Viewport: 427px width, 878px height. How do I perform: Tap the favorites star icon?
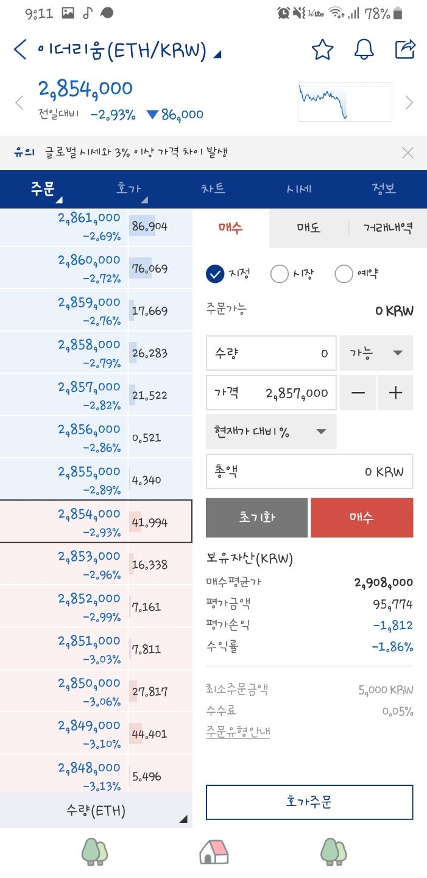[x=322, y=50]
